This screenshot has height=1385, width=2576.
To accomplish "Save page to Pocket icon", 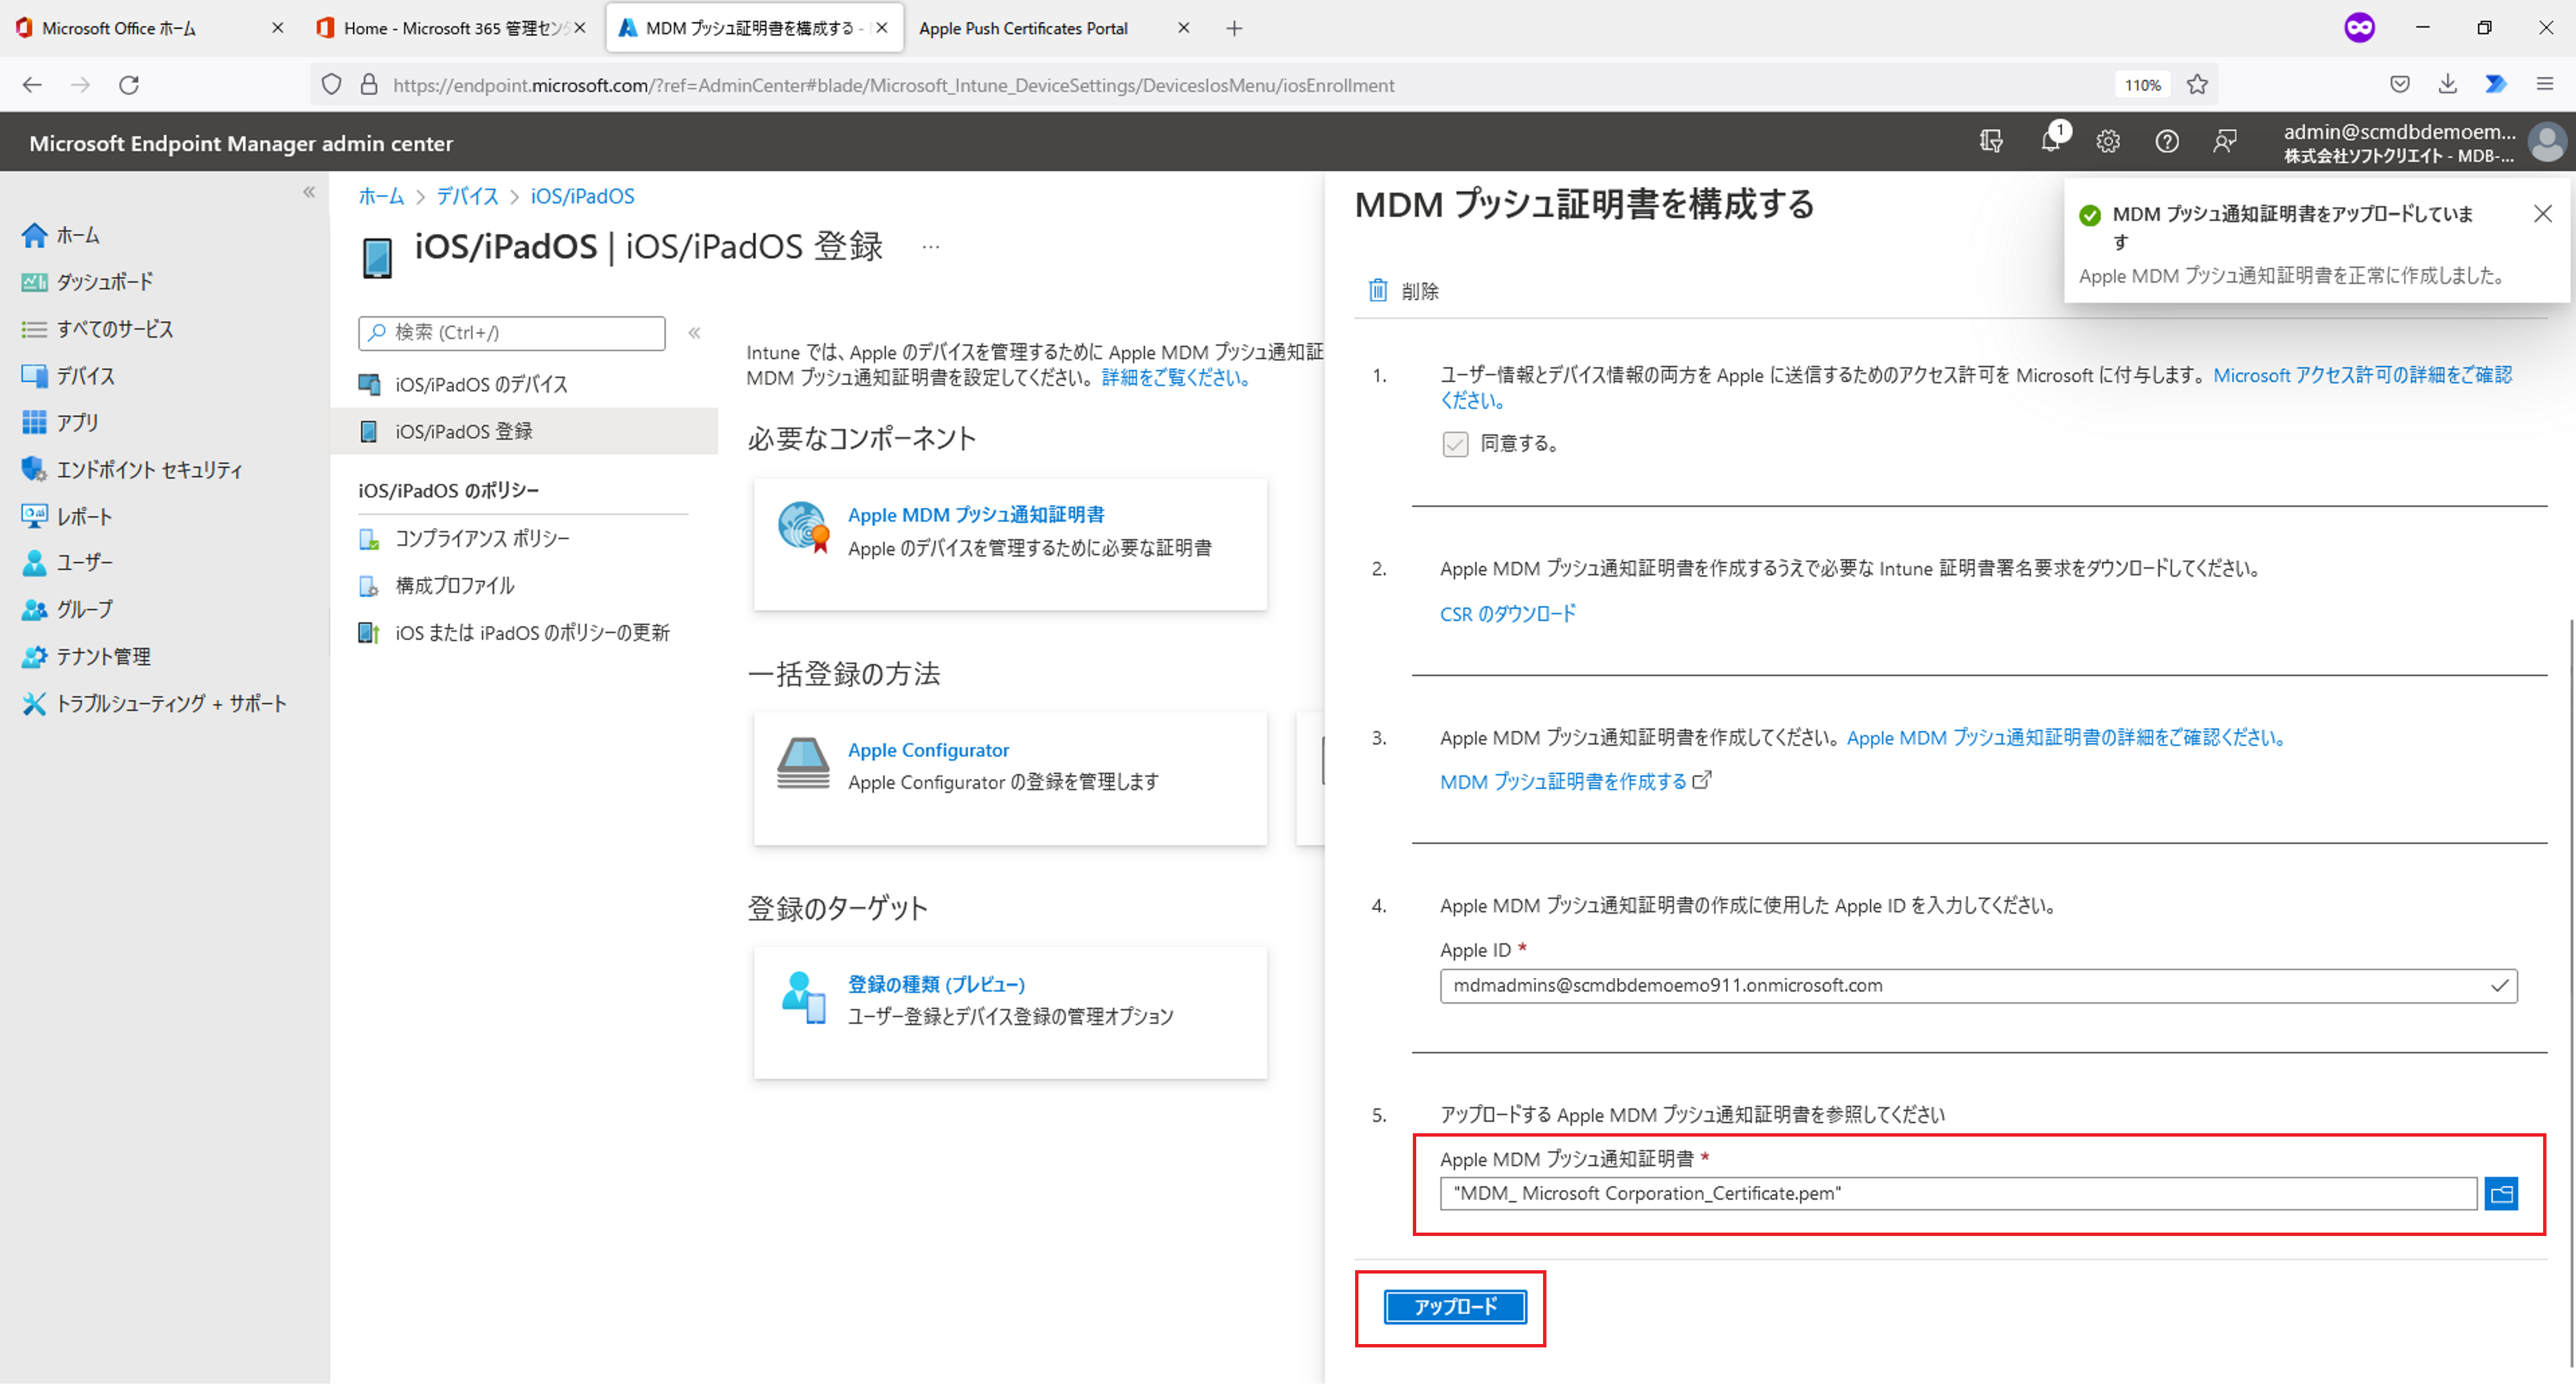I will (2400, 85).
